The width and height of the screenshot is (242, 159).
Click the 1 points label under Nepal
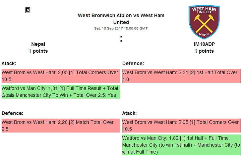[38, 51]
